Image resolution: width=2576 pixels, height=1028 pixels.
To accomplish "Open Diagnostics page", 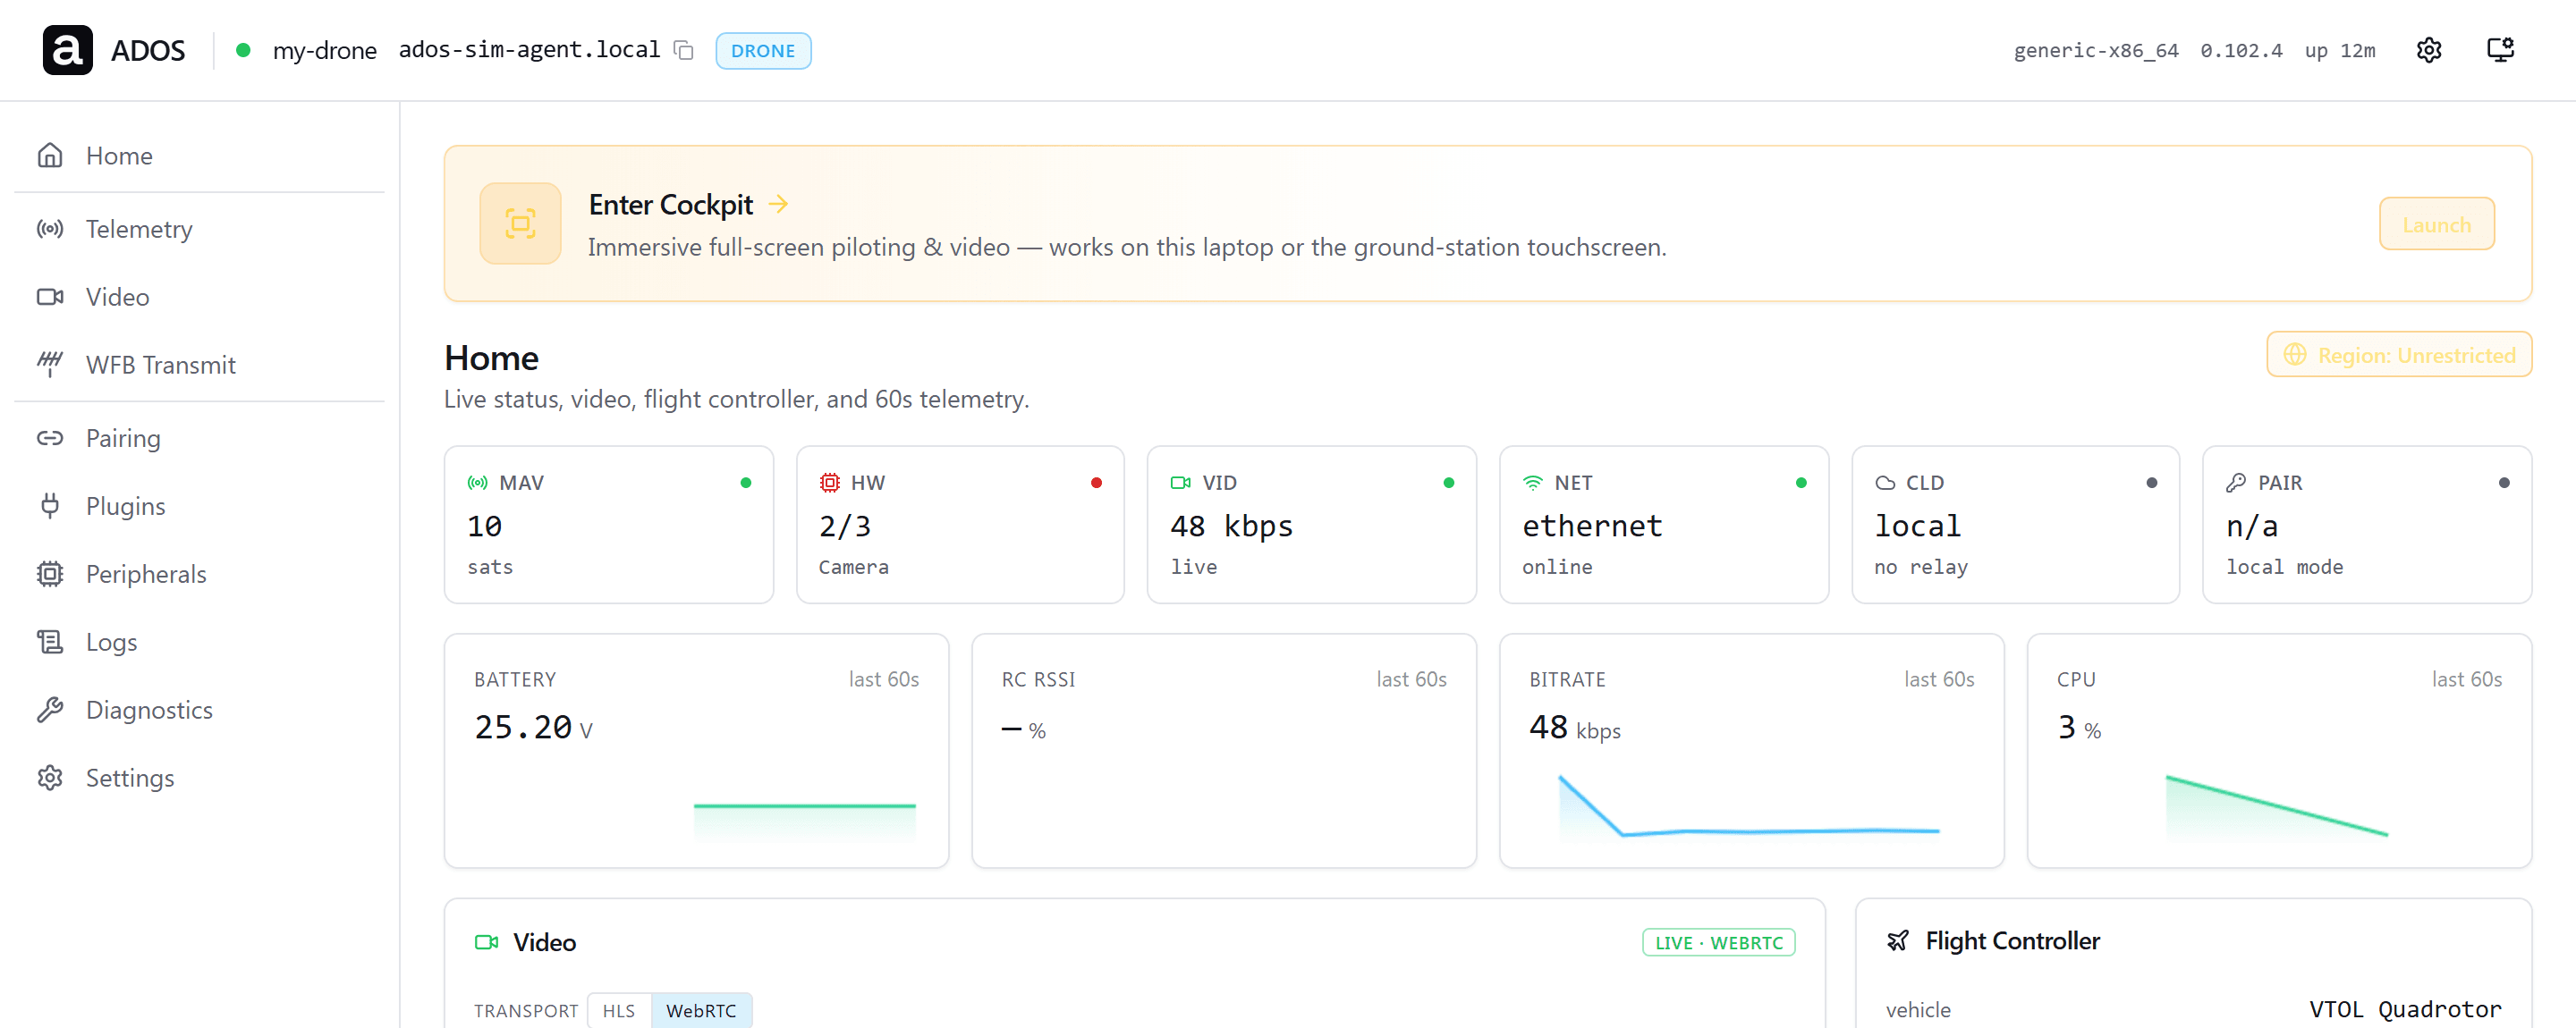I will [x=199, y=711].
